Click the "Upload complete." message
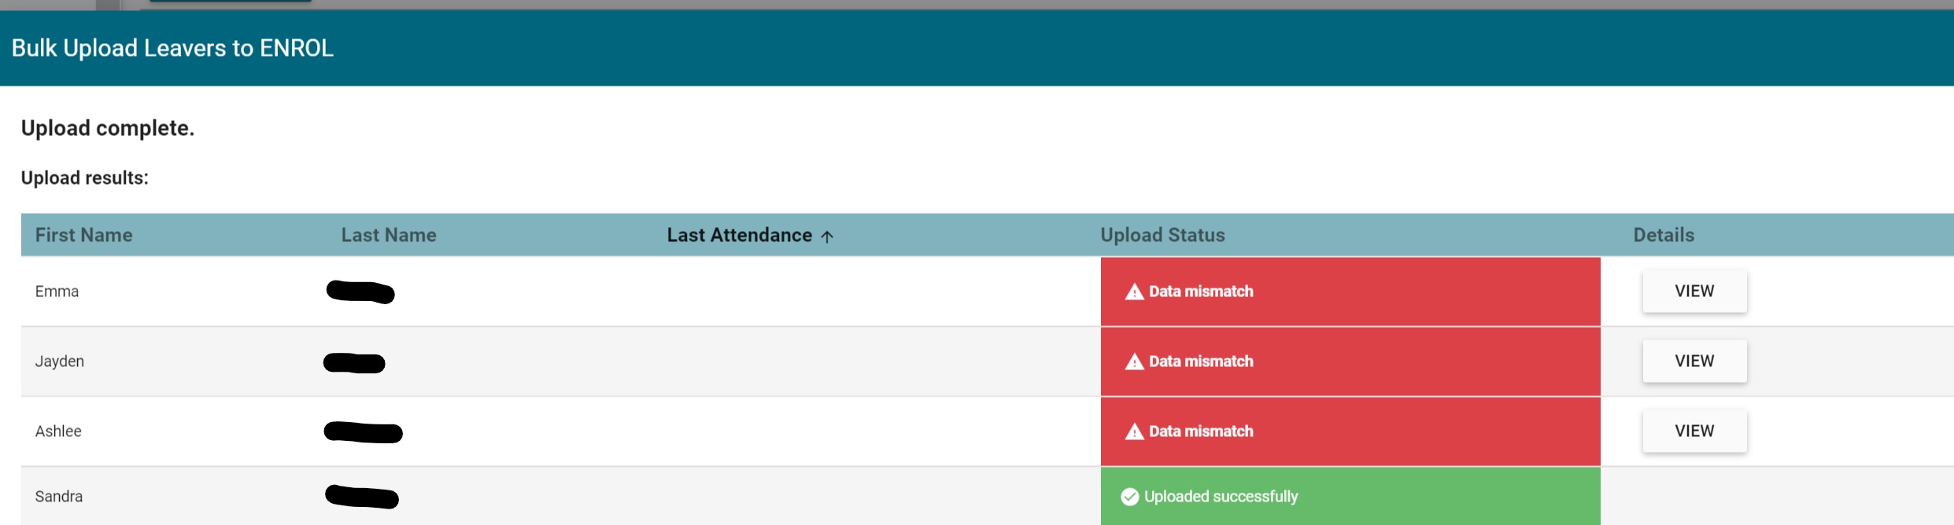Image resolution: width=1954 pixels, height=525 pixels. (107, 128)
